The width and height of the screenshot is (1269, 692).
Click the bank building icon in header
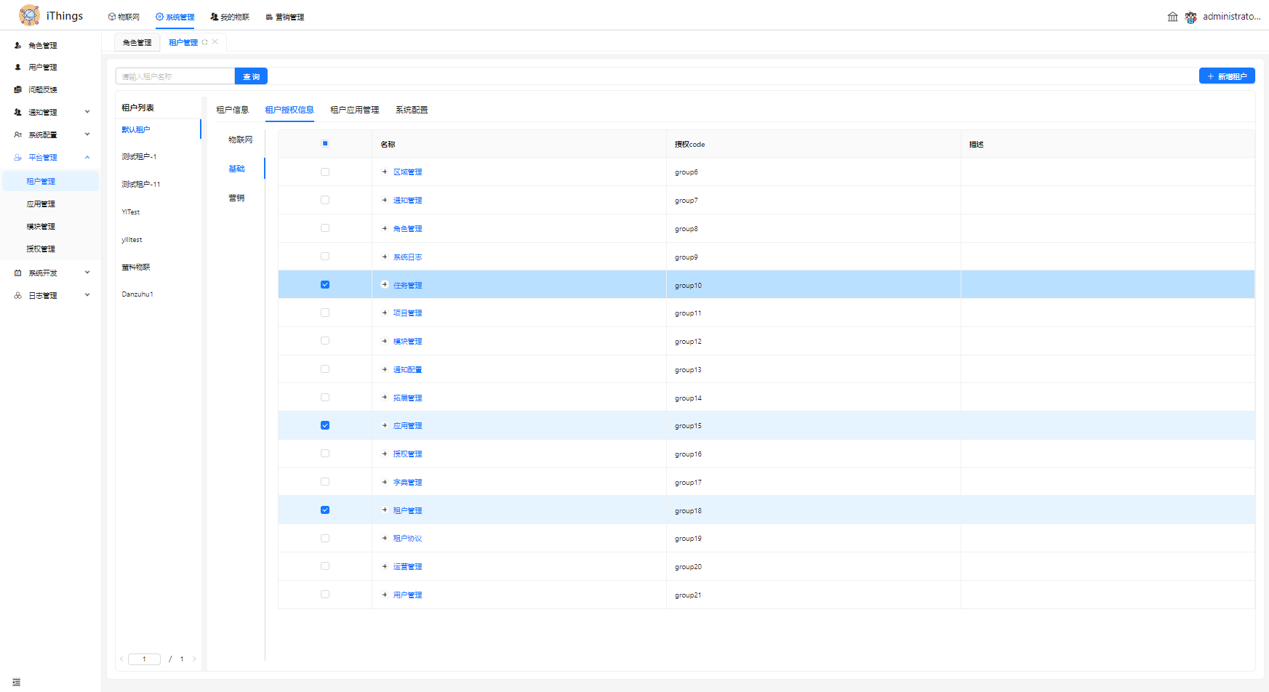pyautogui.click(x=1172, y=17)
